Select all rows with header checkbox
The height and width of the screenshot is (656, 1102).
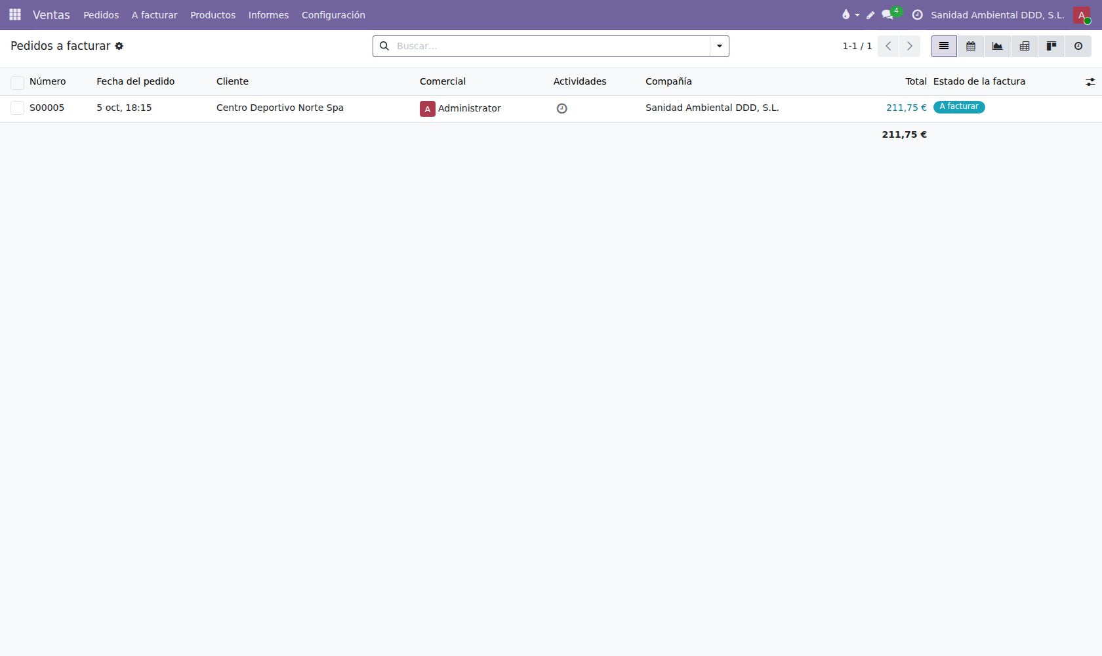coord(17,82)
